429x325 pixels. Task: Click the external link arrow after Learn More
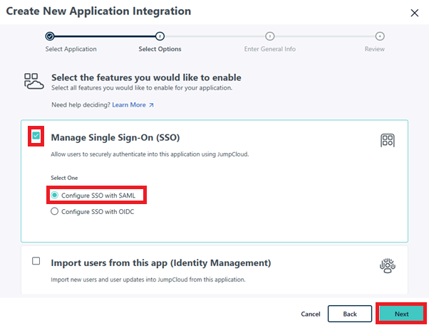[151, 105]
